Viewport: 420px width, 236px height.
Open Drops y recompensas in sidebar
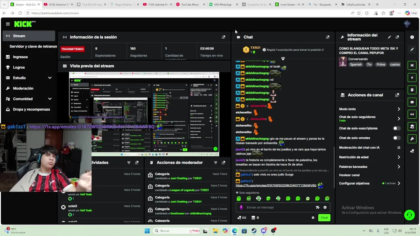(x=31, y=109)
